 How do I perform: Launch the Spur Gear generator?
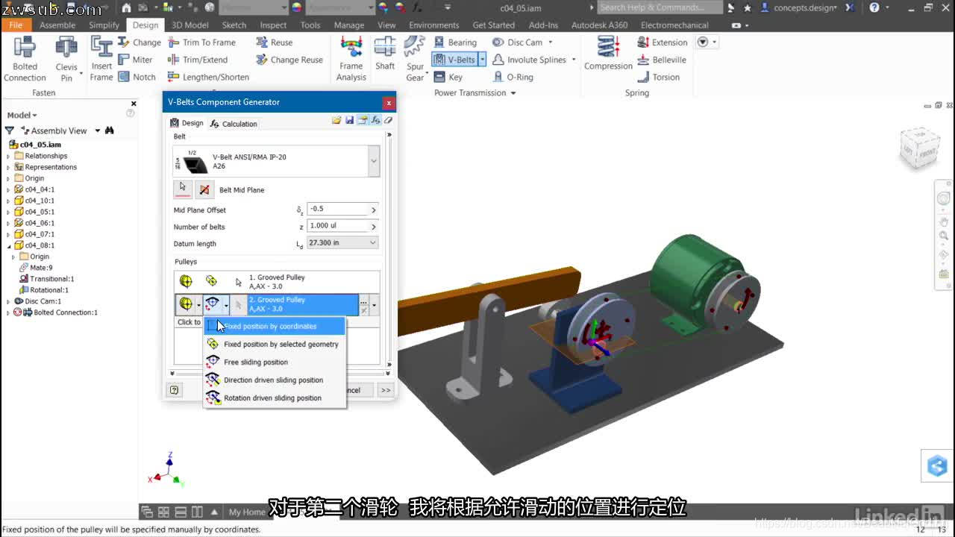tap(415, 59)
